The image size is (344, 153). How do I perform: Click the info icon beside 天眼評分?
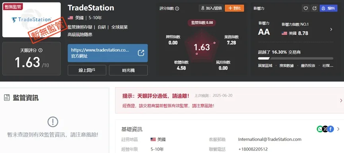pyautogui.click(x=41, y=50)
